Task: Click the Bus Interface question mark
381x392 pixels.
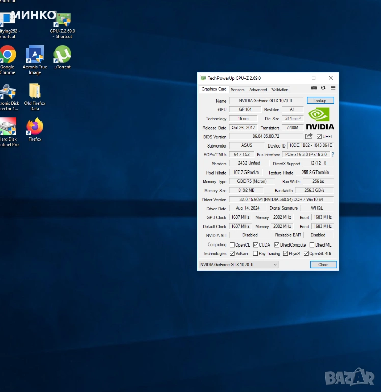Action: click(x=333, y=155)
